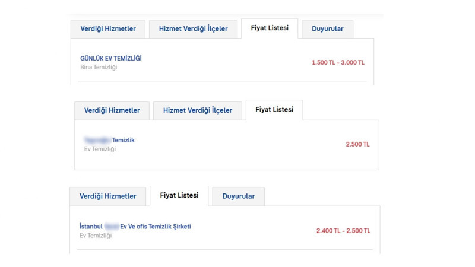The image size is (475, 267).
Task: Select Fiyat Listesi tab above the İstanbul company listing
Action: pyautogui.click(x=179, y=195)
